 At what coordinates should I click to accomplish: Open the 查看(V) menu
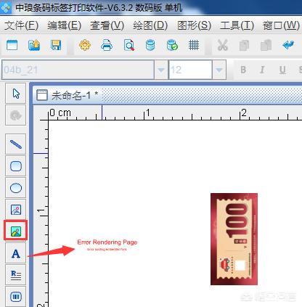click(x=107, y=25)
